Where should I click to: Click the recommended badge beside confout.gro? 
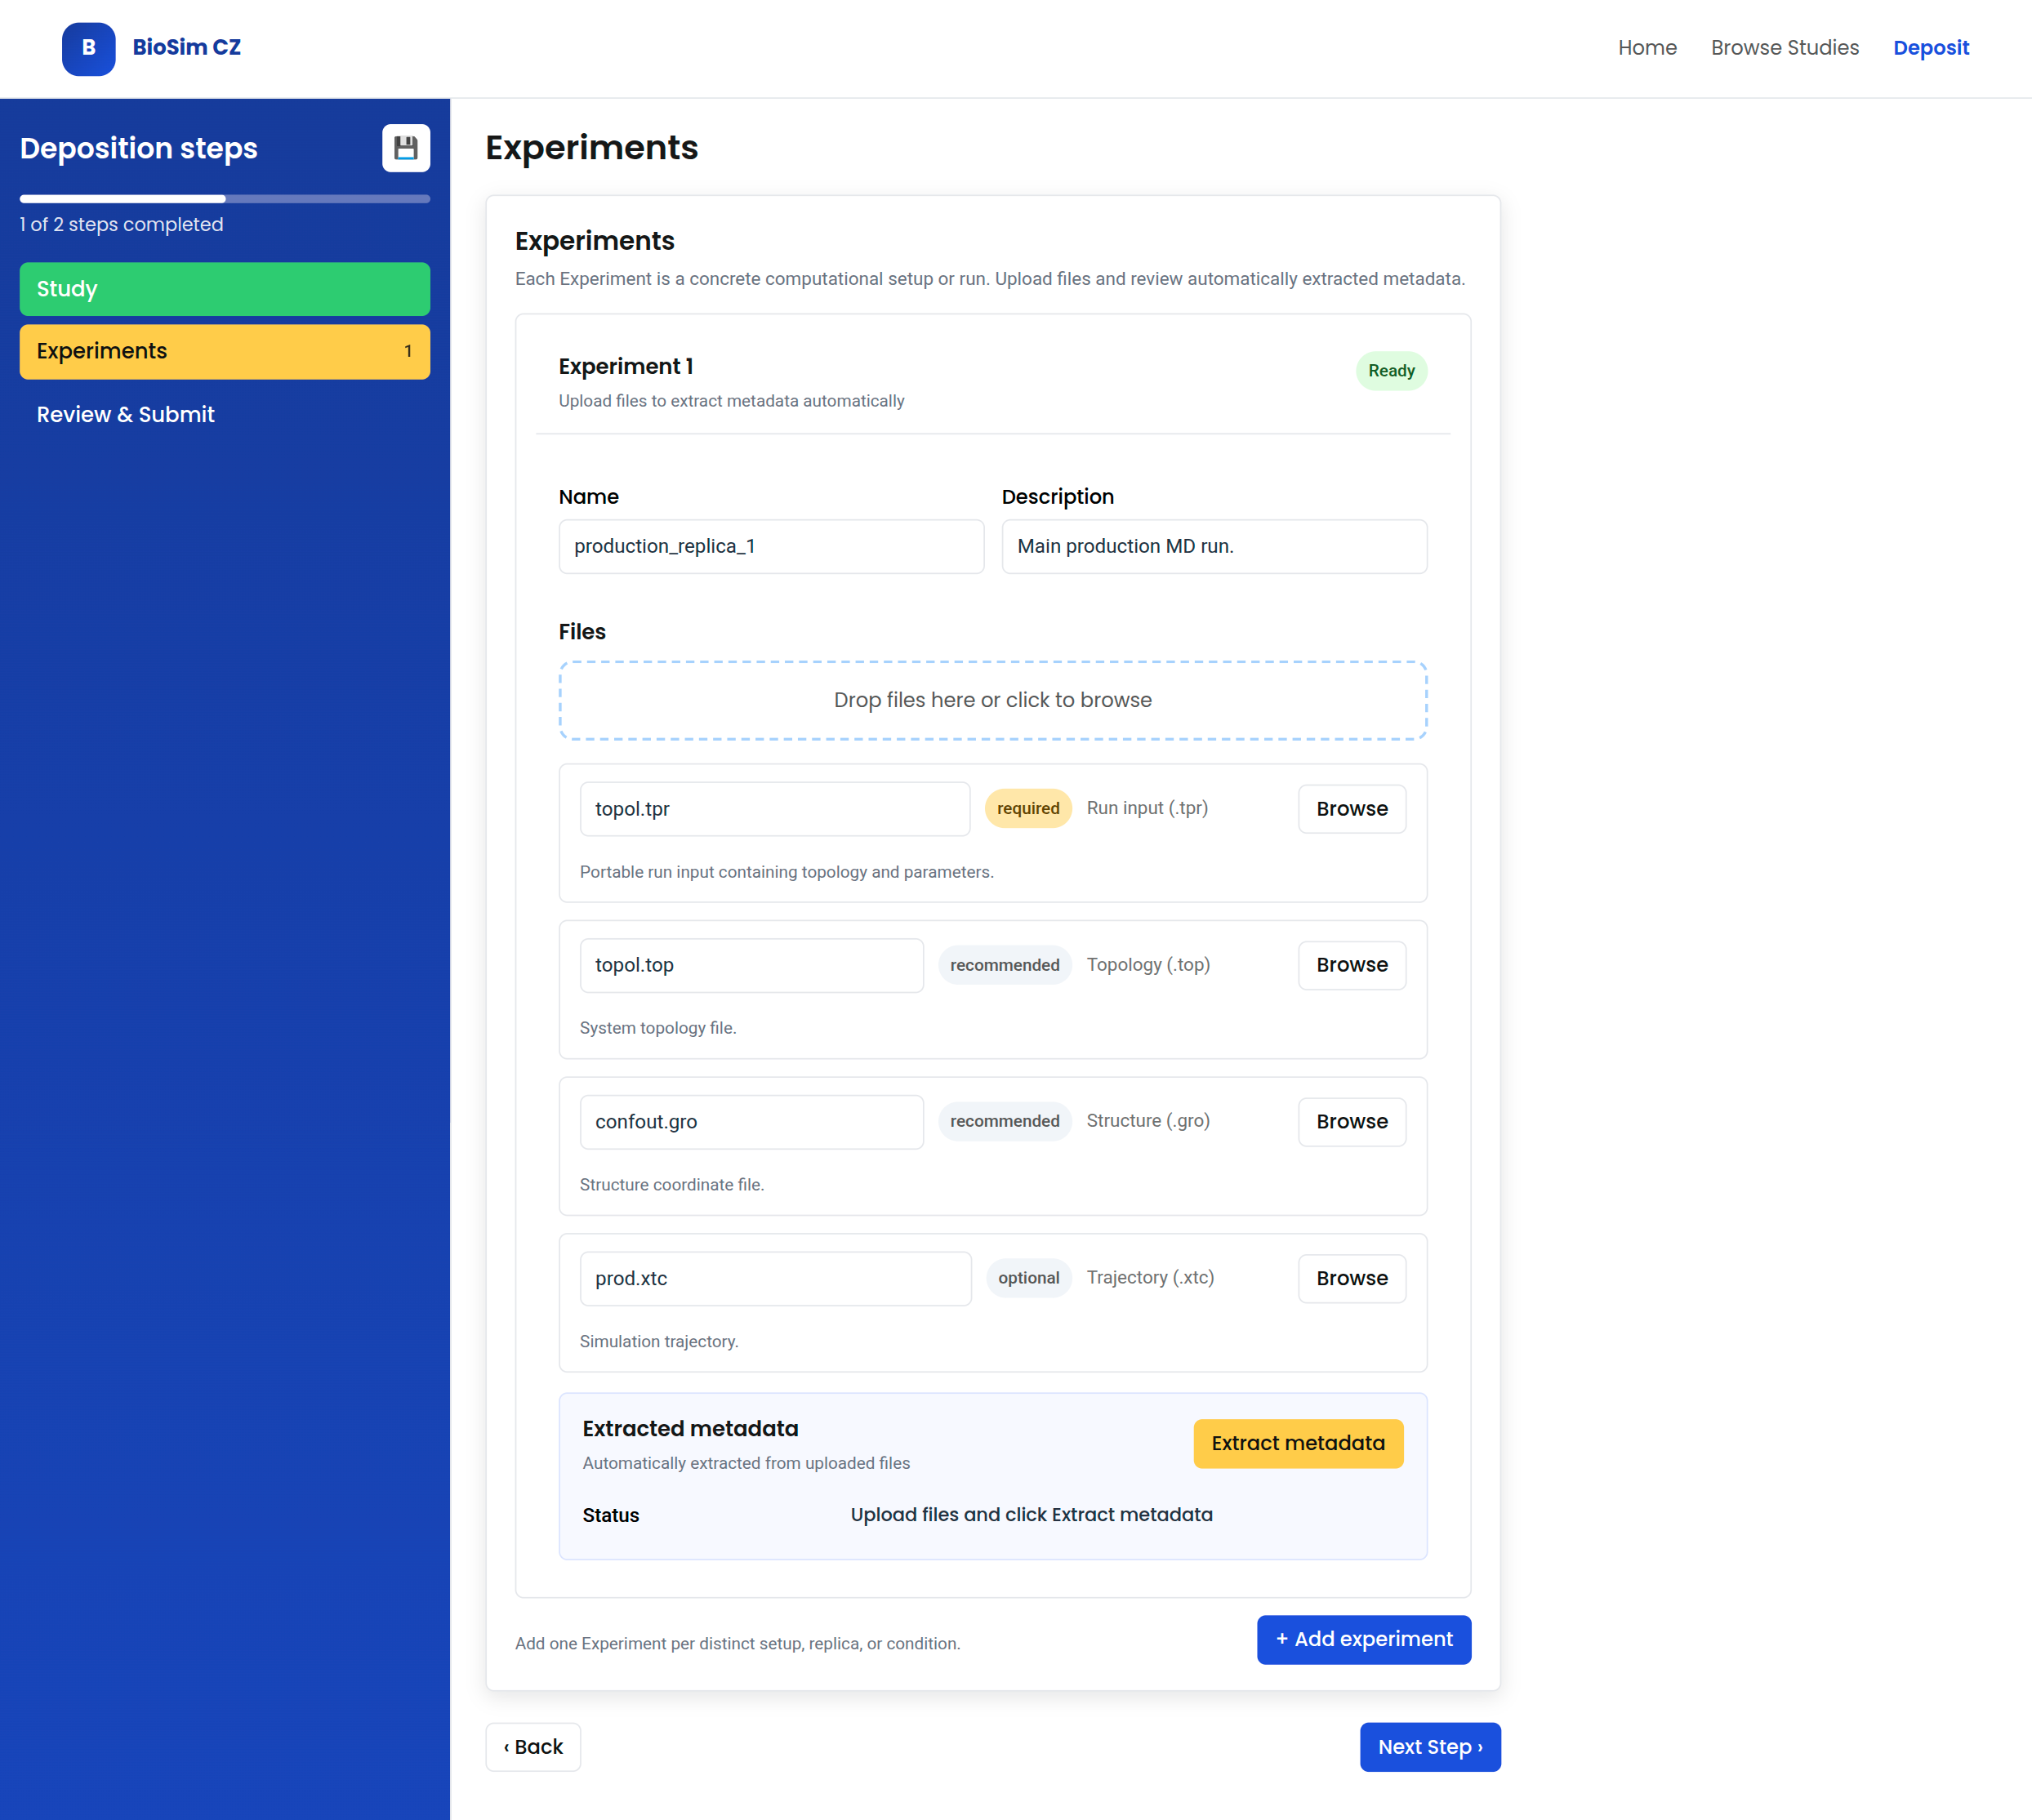[x=1005, y=1121]
